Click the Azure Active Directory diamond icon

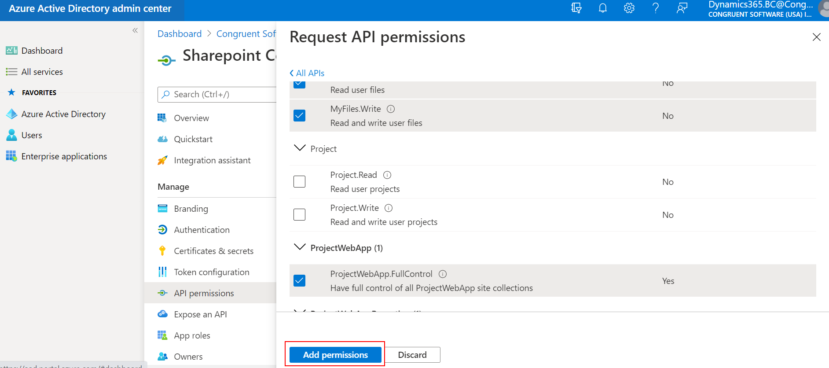(x=11, y=114)
